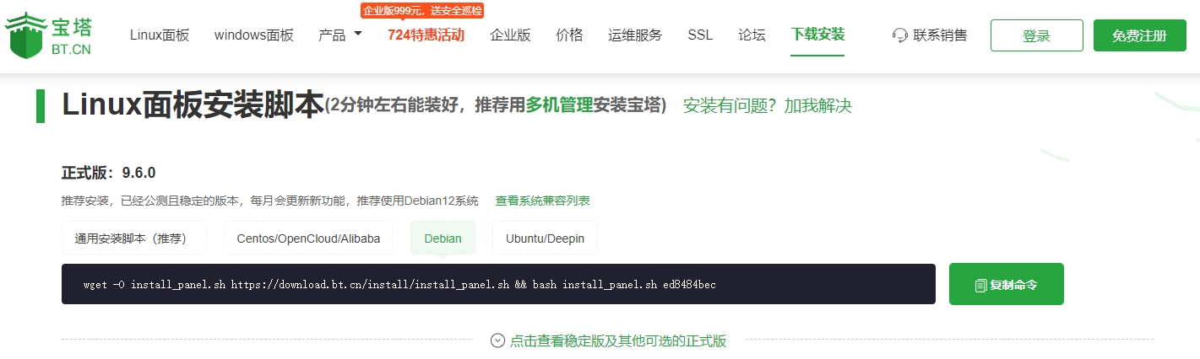Open the 产品 dropdown arrow
This screenshot has height=359, width=1200.
pyautogui.click(x=358, y=35)
